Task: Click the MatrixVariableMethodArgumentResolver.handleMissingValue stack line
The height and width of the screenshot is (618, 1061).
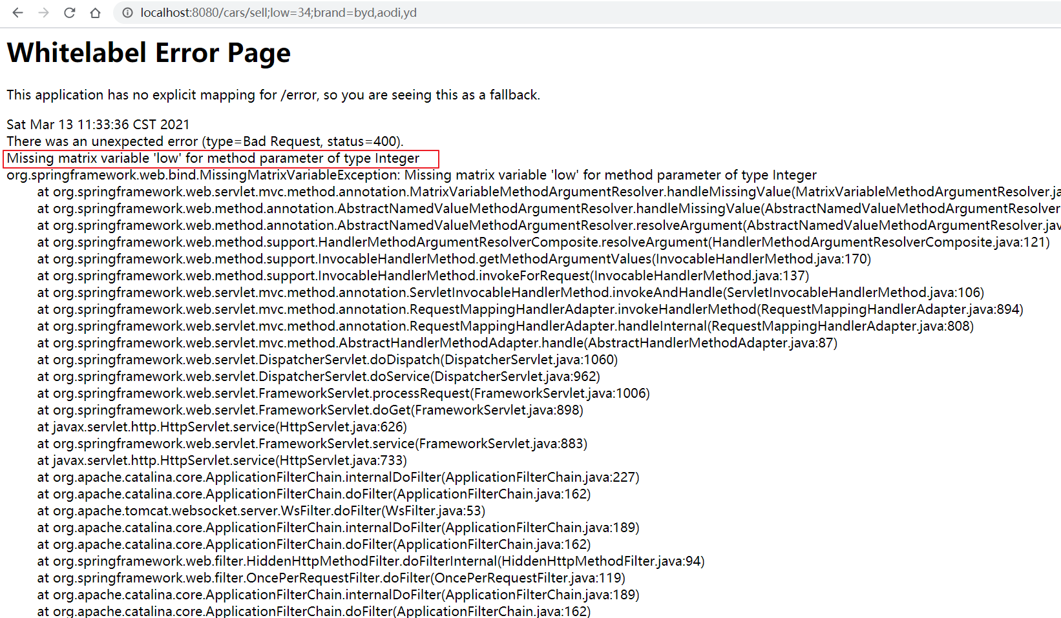Action: coord(549,192)
